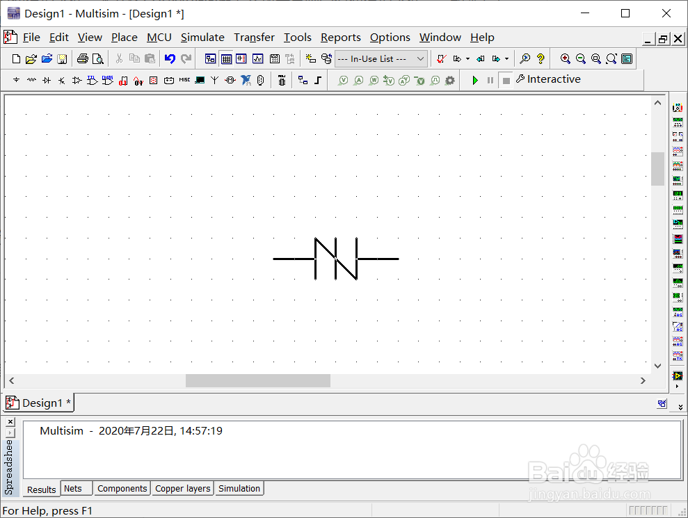The image size is (688, 518).
Task: Toggle Grapher view button
Action: coord(258,59)
